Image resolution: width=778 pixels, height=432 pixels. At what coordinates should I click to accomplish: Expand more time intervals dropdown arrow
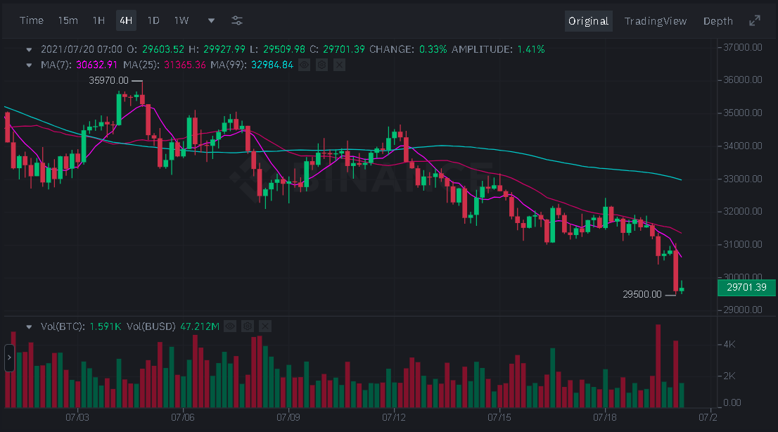(x=212, y=21)
